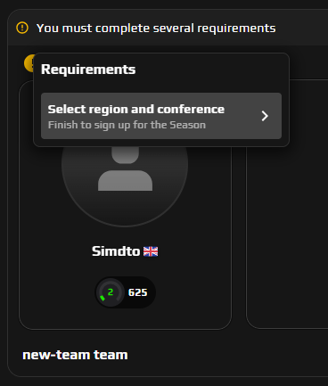
Task: Select the You must complete several requirements banner
Action: pyautogui.click(x=156, y=29)
